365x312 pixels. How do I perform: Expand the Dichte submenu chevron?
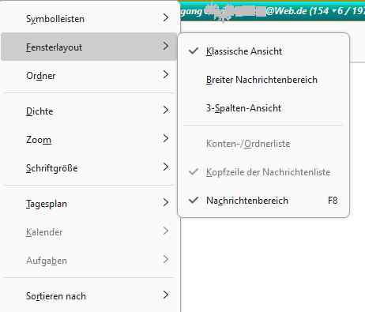pyautogui.click(x=166, y=110)
